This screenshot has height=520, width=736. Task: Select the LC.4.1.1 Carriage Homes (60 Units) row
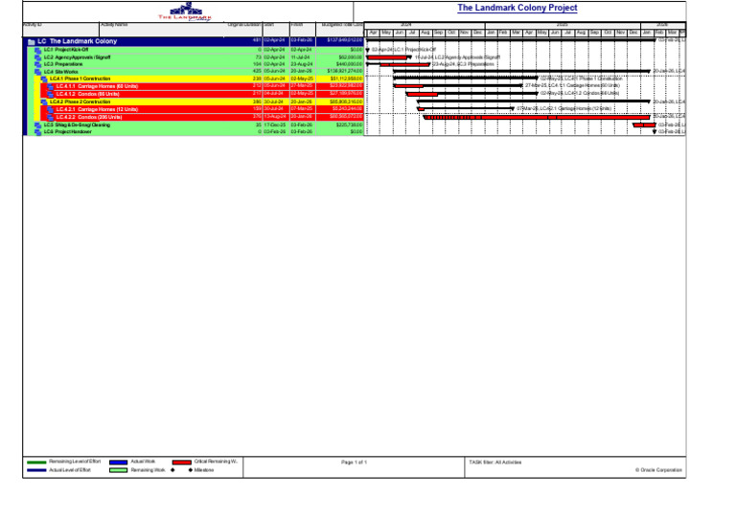click(x=202, y=87)
